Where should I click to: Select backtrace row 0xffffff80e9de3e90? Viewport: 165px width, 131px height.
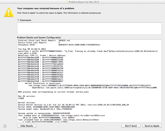41,70
